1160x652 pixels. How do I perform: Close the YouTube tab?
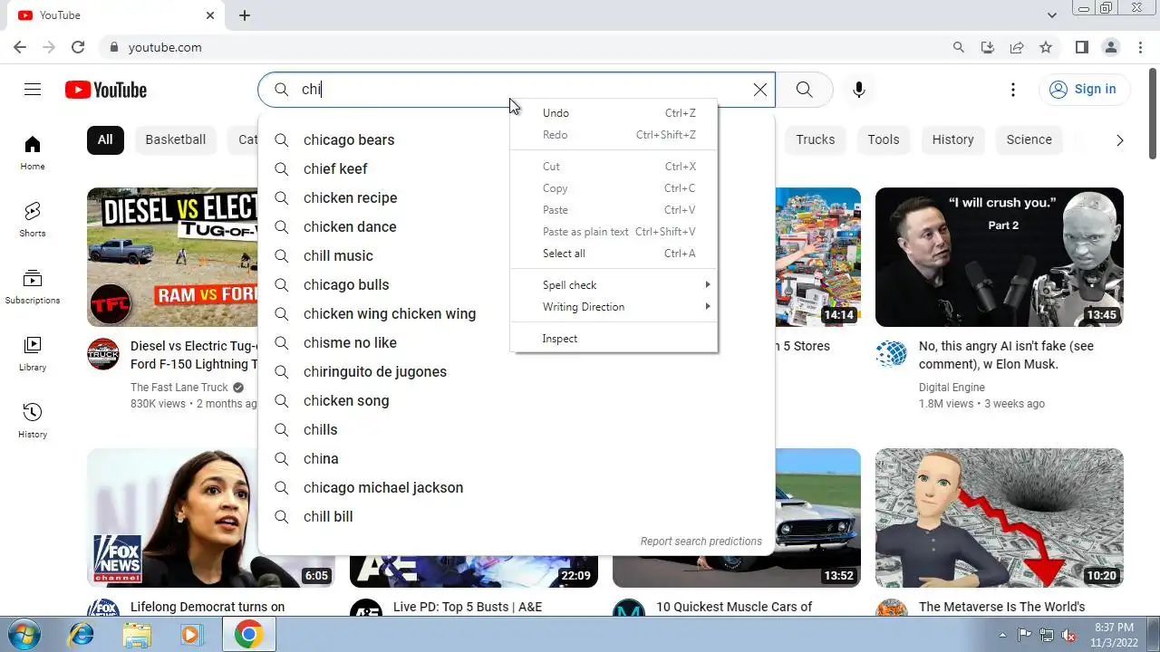pyautogui.click(x=210, y=15)
